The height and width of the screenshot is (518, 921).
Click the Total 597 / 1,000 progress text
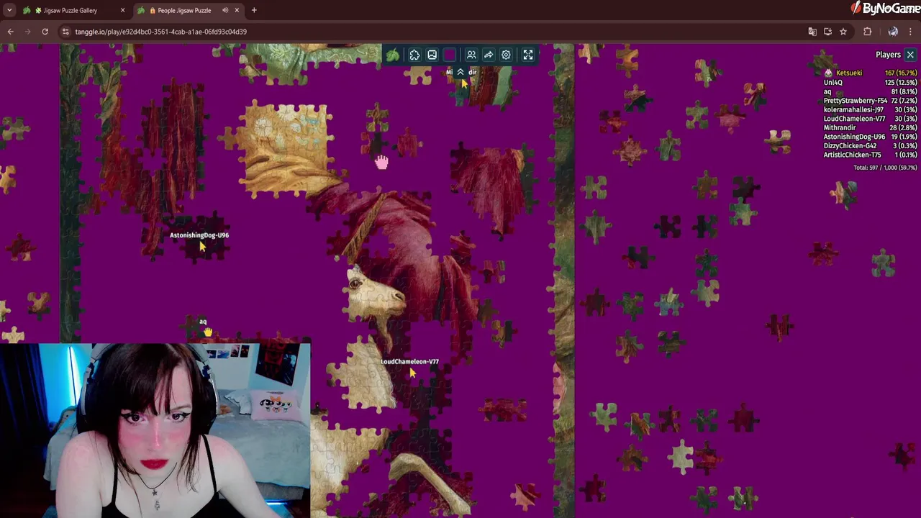point(885,168)
